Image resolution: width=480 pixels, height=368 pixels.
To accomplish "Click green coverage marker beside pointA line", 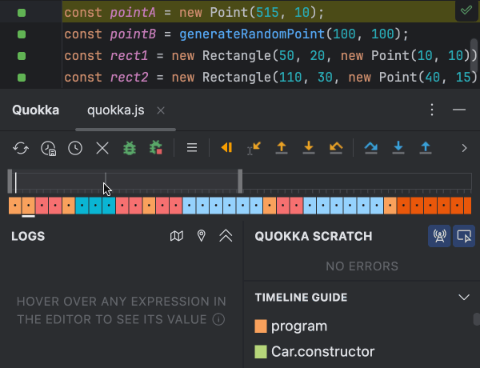I will click(x=22, y=13).
